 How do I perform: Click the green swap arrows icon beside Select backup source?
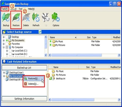point(40,32)
